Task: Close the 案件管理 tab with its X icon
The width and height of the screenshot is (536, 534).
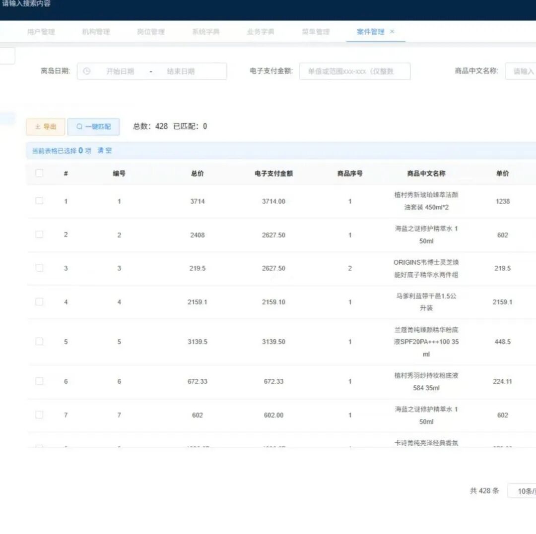Action: point(392,32)
